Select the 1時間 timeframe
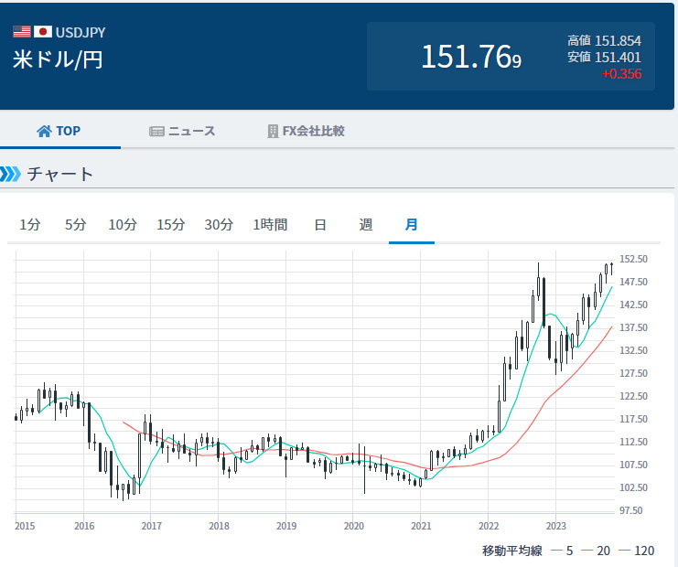The width and height of the screenshot is (678, 567). pos(270,225)
